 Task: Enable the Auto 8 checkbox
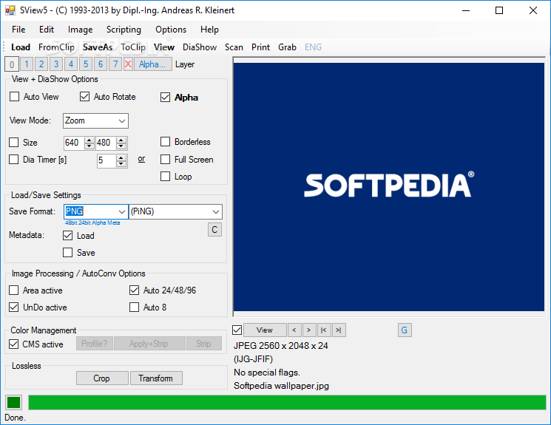[x=134, y=307]
